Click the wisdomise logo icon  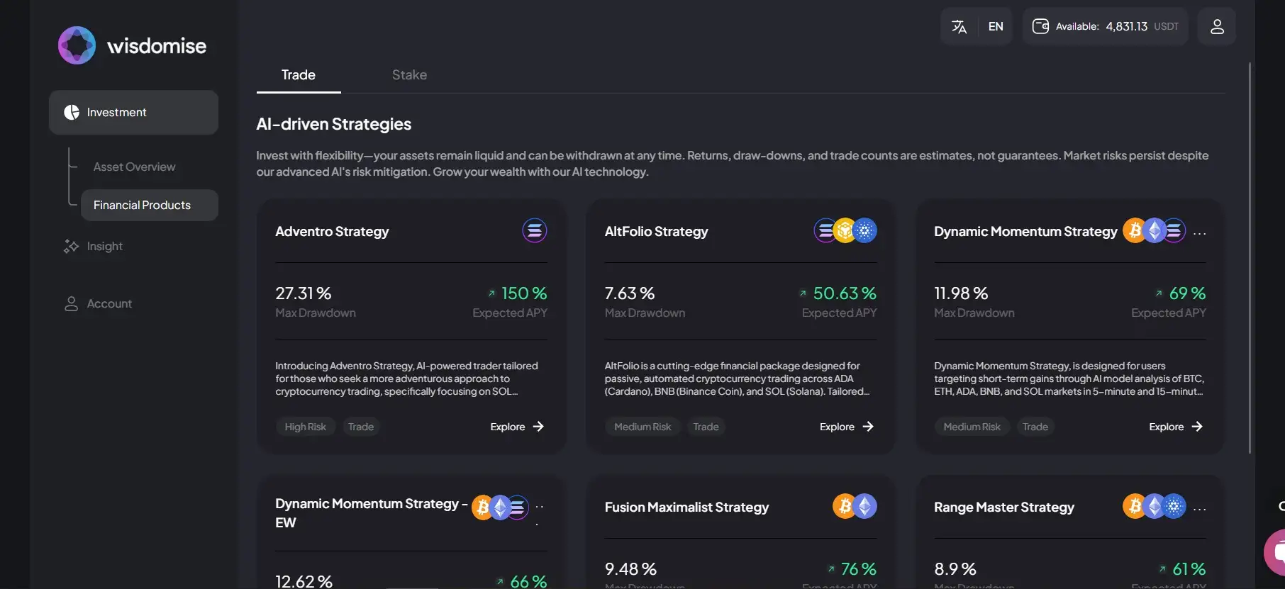(77, 45)
